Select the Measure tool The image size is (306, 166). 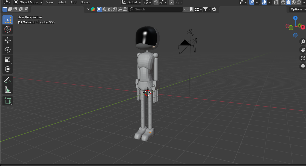[7, 90]
